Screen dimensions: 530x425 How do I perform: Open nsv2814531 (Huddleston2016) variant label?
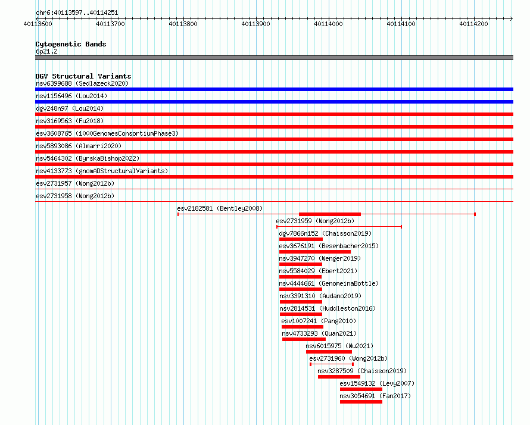click(328, 308)
